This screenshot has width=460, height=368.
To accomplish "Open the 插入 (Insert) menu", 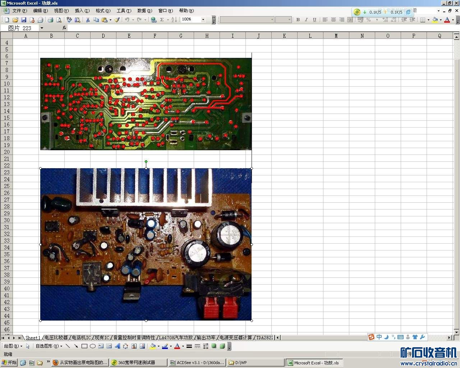I will [x=82, y=11].
